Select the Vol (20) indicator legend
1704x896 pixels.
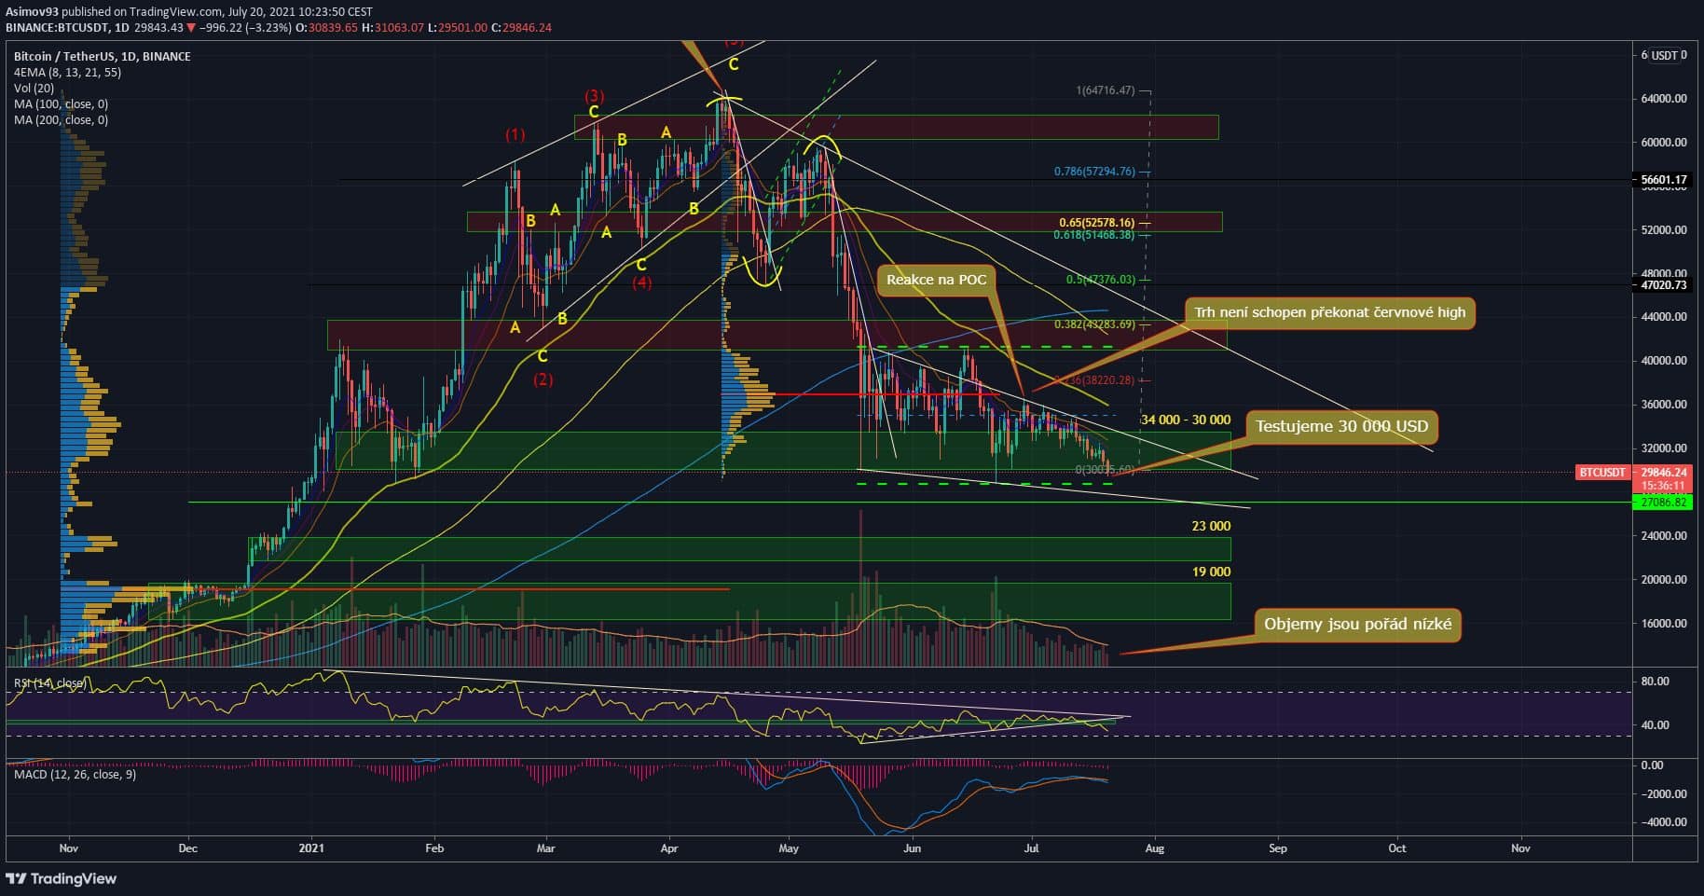click(36, 89)
